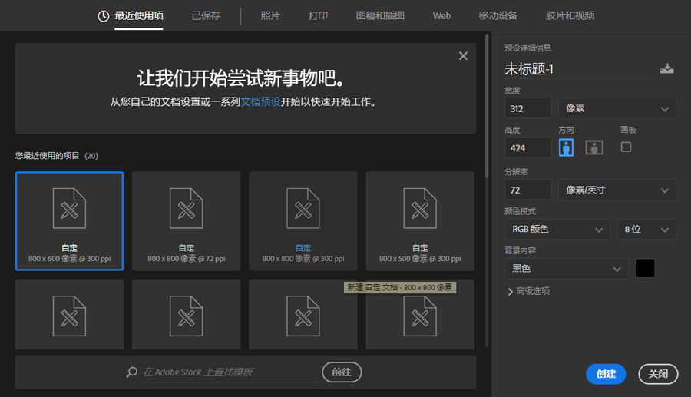Click the clock icon beside 最近使用项
This screenshot has height=397, width=691.
[103, 16]
